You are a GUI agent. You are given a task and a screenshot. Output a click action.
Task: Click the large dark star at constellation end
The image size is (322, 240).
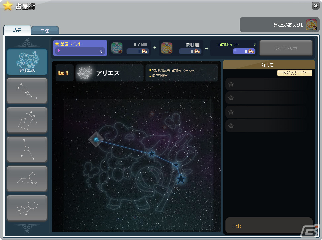[181, 179]
